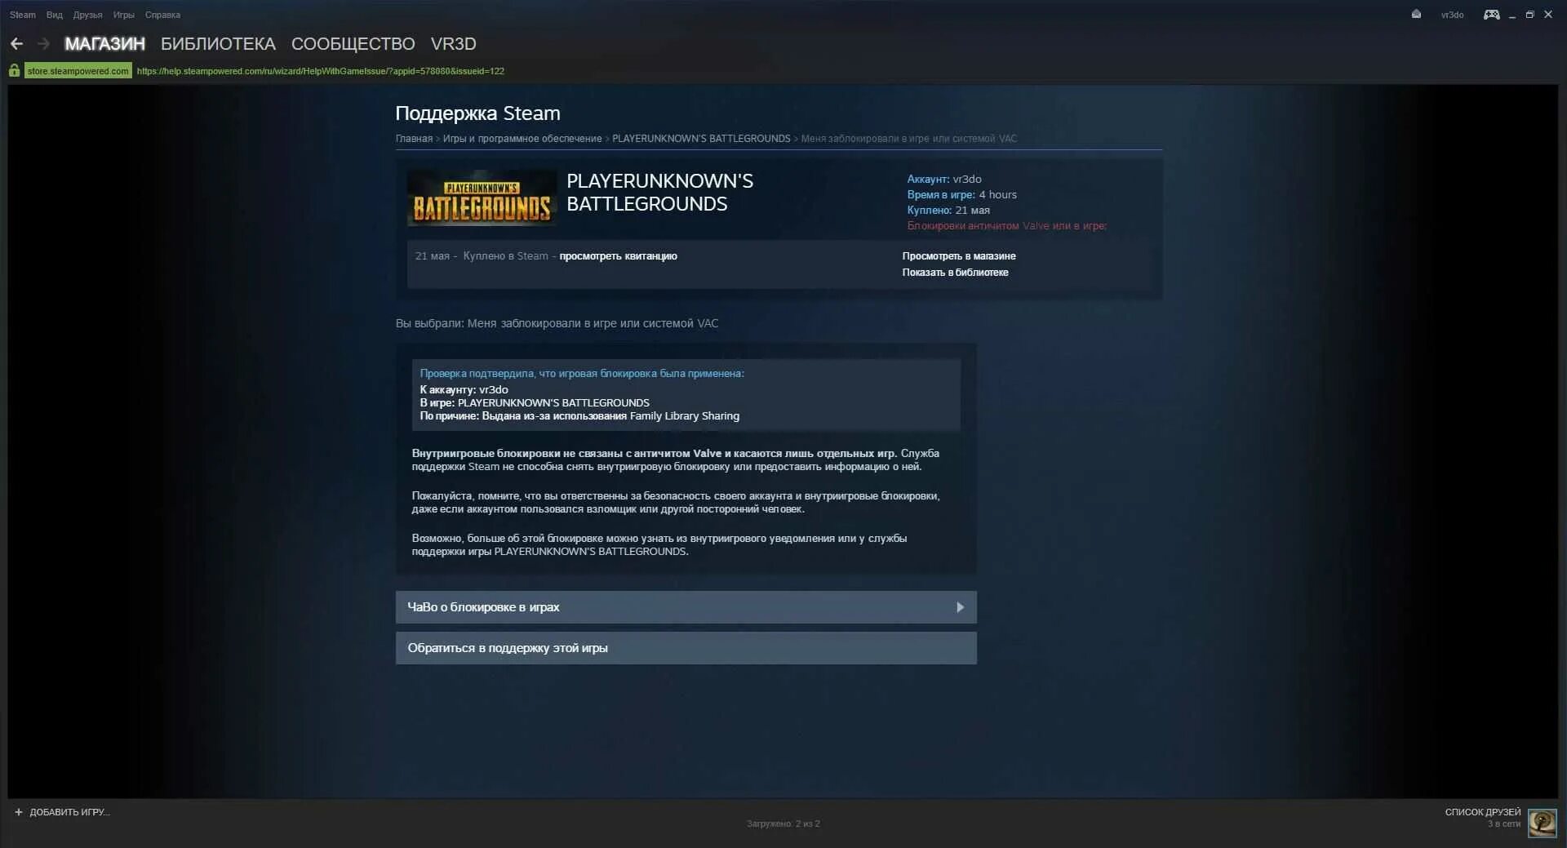
Task: Open the Друзья menu
Action: tap(87, 15)
